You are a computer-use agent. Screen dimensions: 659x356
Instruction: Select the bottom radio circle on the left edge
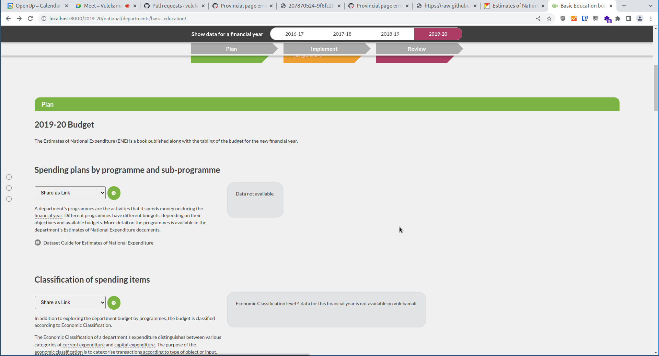click(9, 199)
